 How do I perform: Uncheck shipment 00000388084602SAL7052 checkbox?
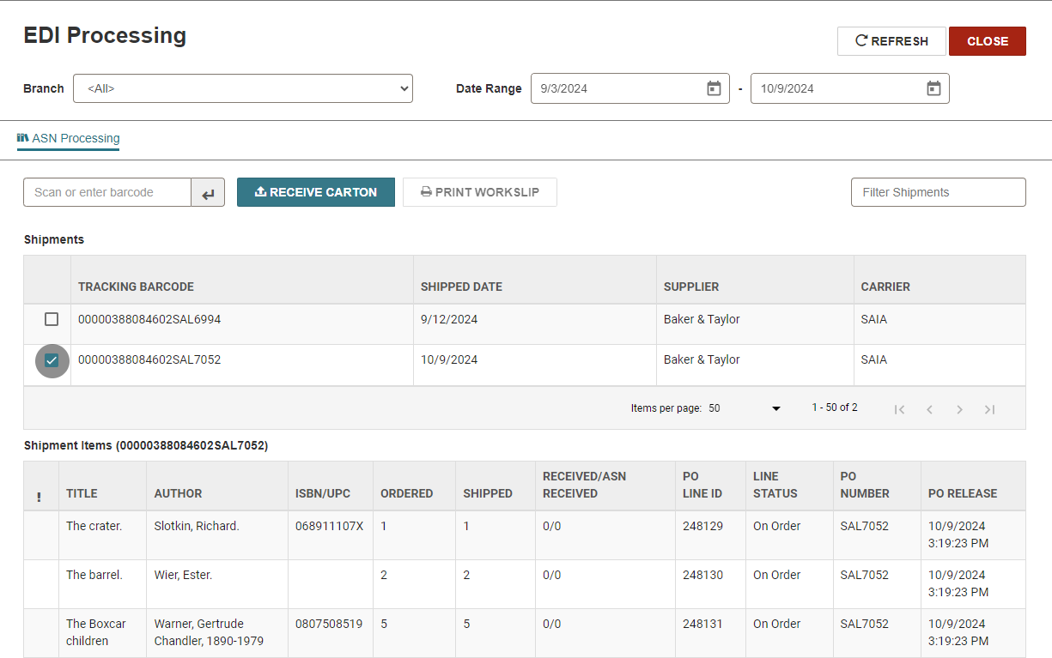[52, 360]
